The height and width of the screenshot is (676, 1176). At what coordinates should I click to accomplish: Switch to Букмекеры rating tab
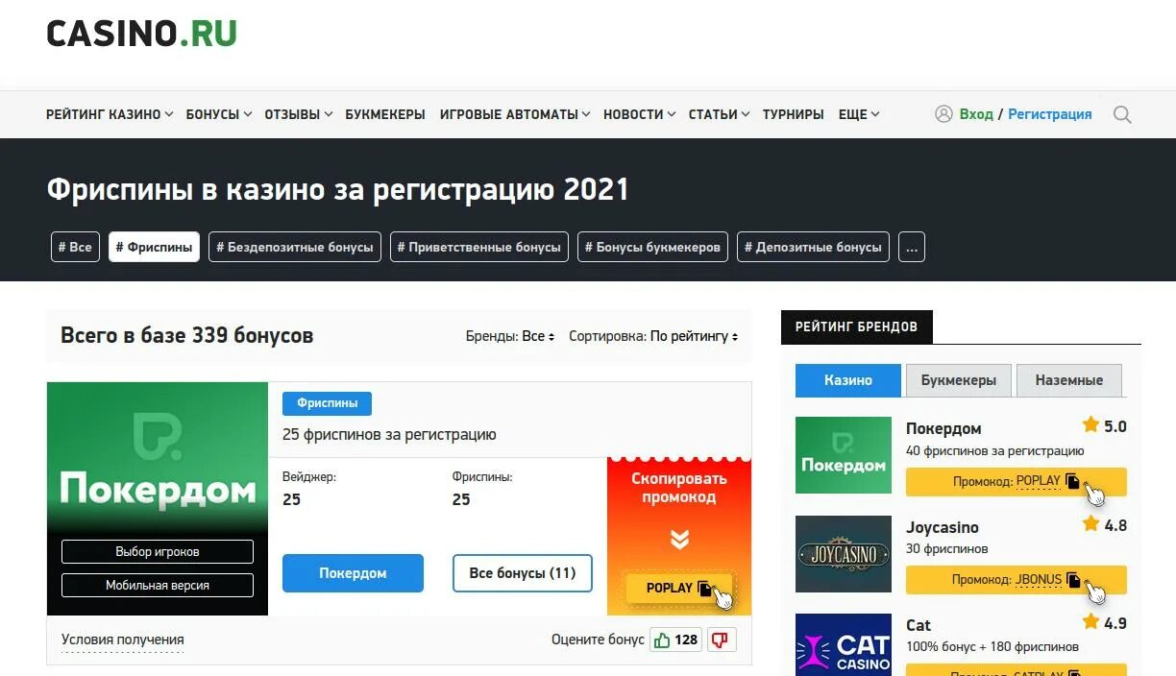click(959, 380)
